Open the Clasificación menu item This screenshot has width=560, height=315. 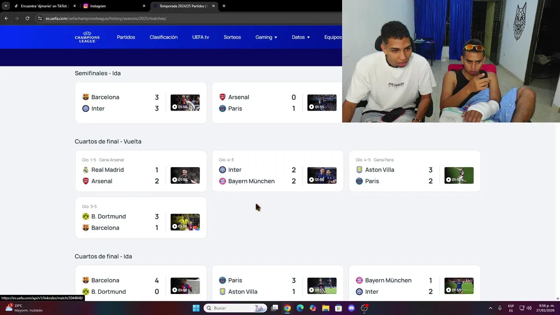pos(164,37)
